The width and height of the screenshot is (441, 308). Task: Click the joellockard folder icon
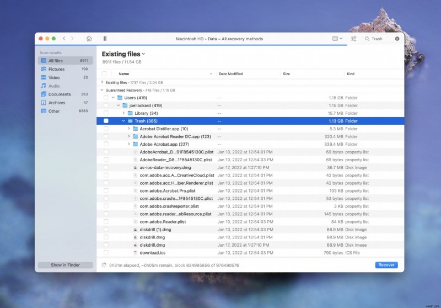coord(125,105)
